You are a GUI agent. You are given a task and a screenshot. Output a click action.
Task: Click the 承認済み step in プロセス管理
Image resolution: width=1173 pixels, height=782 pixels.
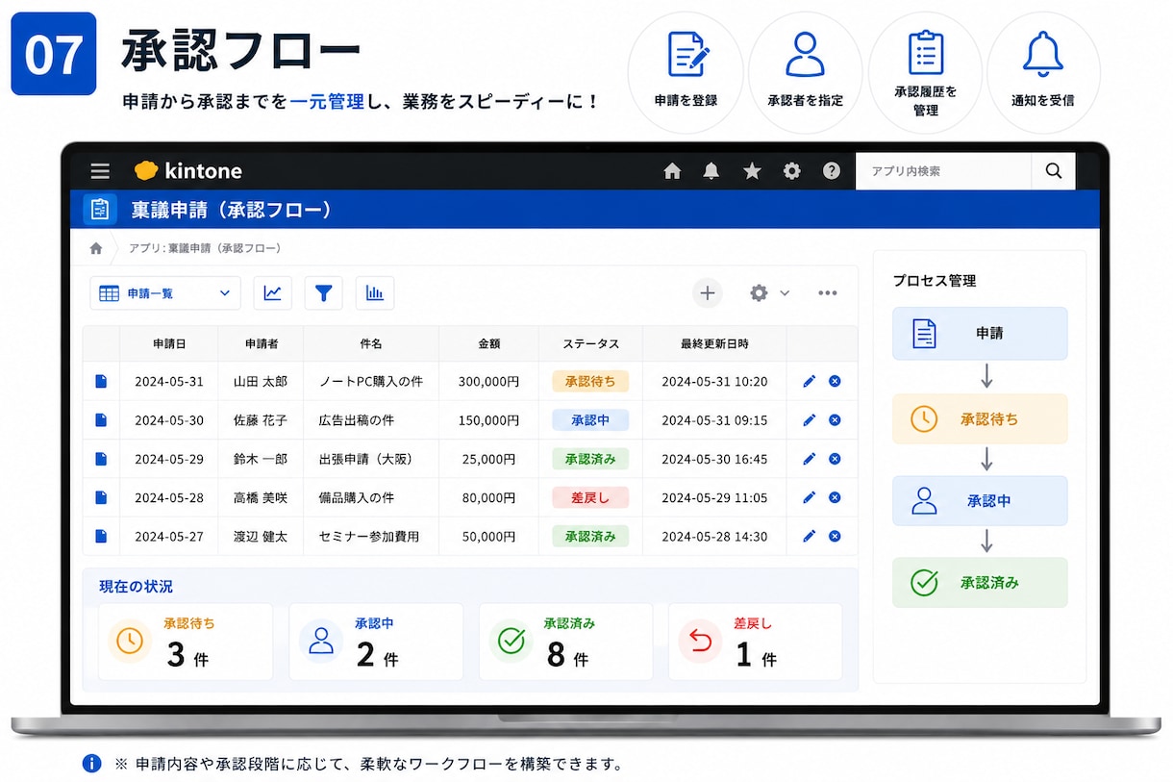(980, 583)
